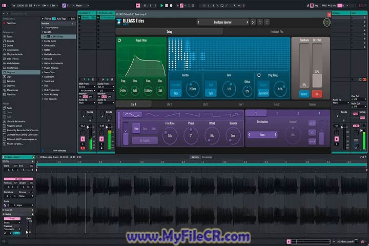Image resolution: width=369 pixels, height=246 pixels.
Task: Select Free LFO rate mode
Action: pos(136,129)
